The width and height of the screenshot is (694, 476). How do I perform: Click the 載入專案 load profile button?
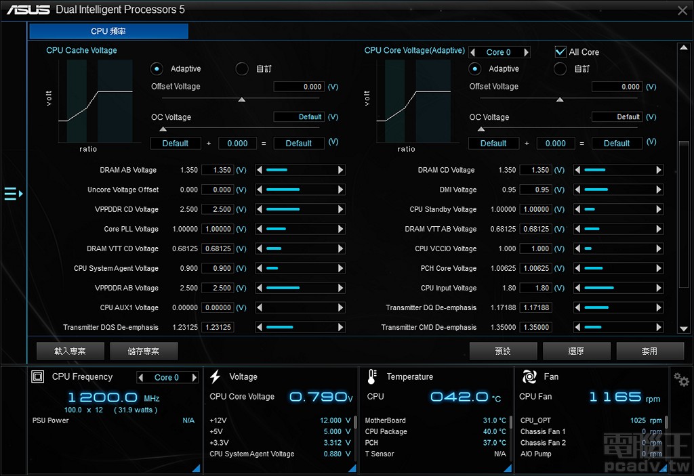[70, 351]
